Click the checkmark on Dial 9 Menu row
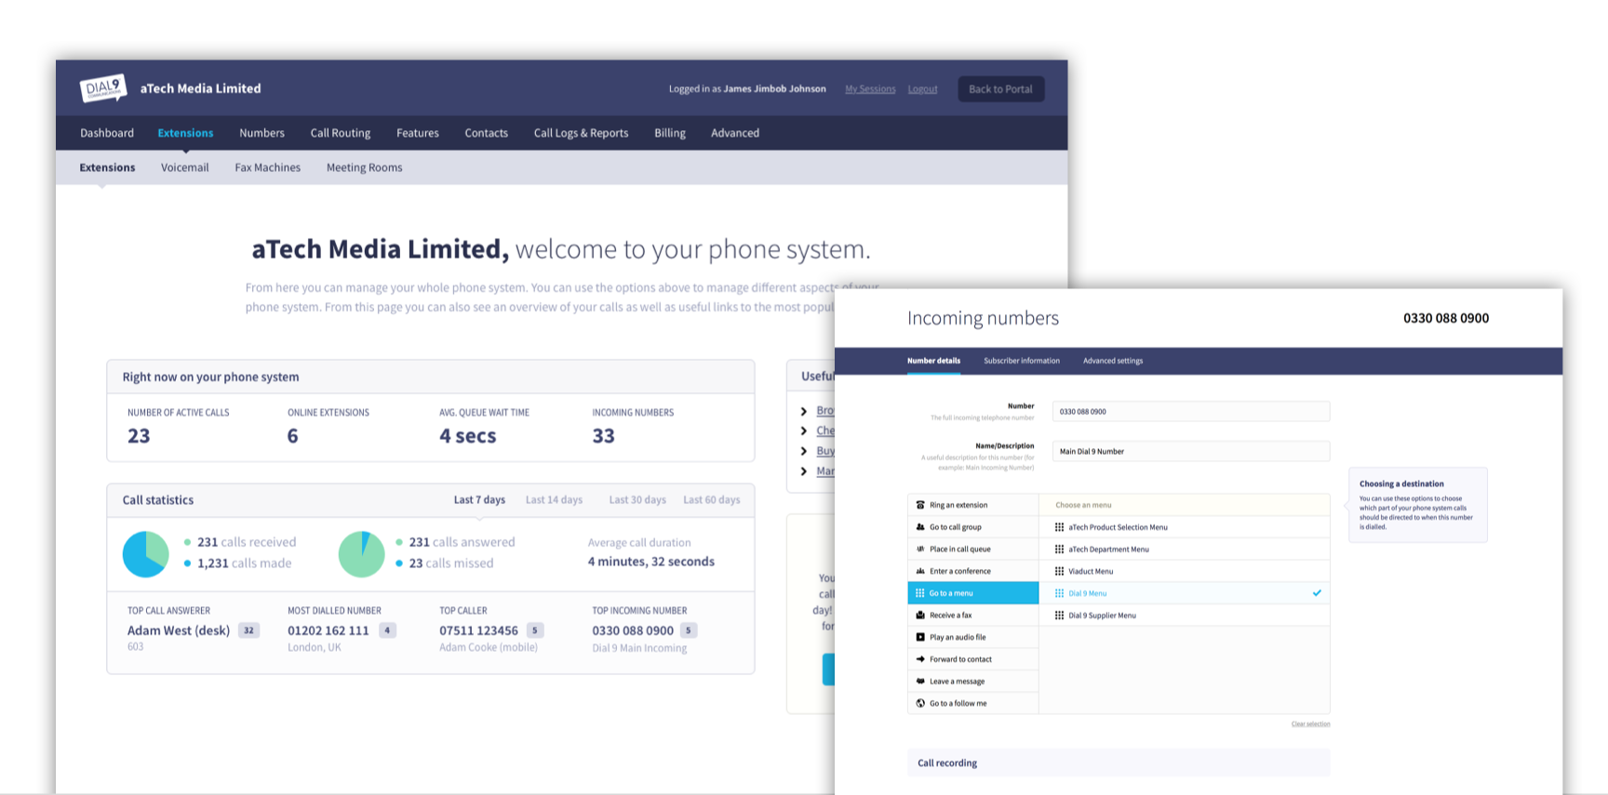 1317,593
